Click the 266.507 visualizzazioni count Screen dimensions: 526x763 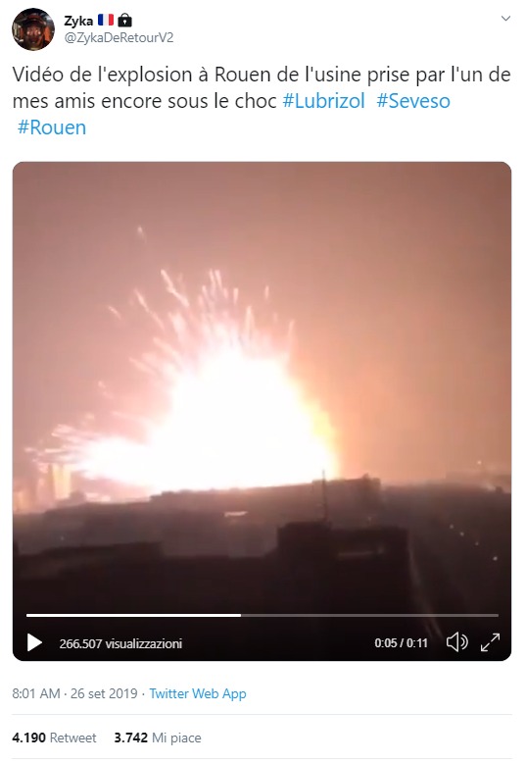coord(120,643)
